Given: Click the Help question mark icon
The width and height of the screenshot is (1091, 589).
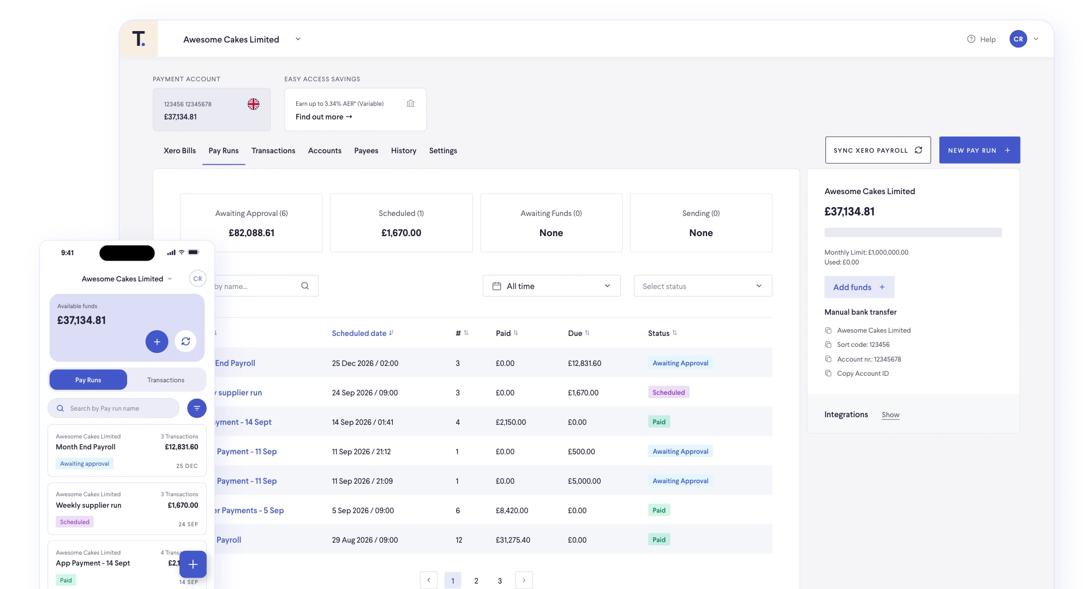Looking at the screenshot, I should [x=971, y=39].
